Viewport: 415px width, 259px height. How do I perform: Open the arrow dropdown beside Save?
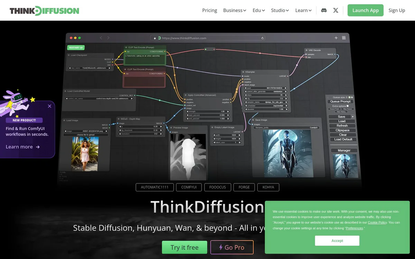click(x=353, y=117)
